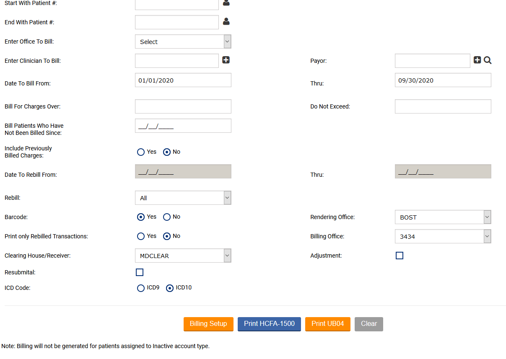Click plus icon next to Payor field

pos(477,60)
